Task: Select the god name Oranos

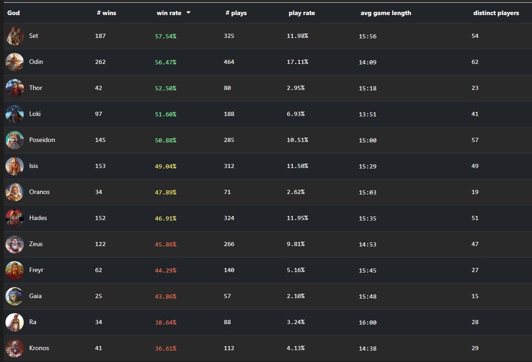Action: (x=39, y=192)
